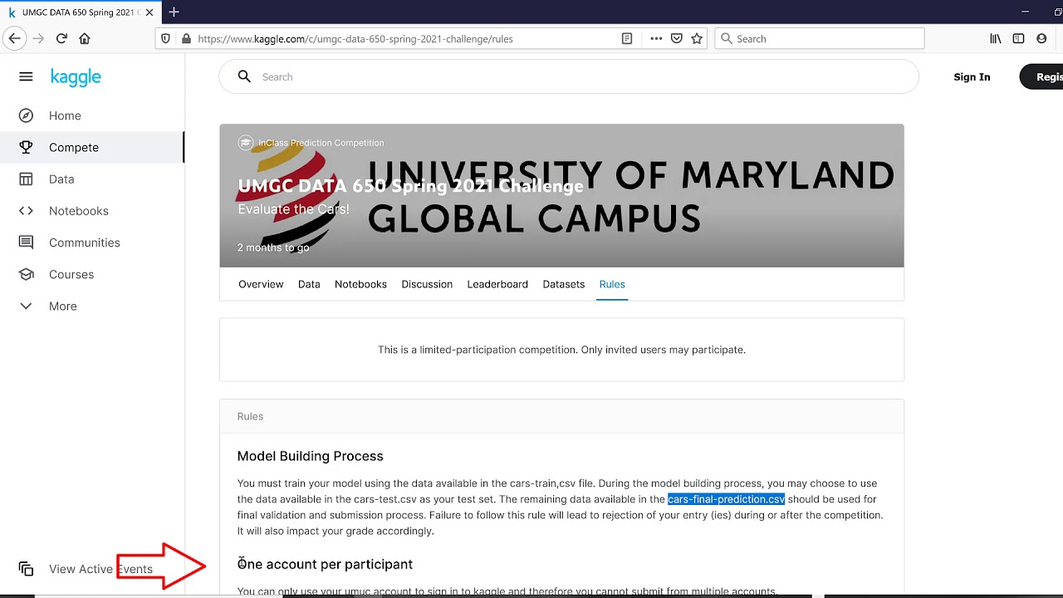This screenshot has height=598, width=1063.
Task: Select the Rules tab
Action: (612, 284)
